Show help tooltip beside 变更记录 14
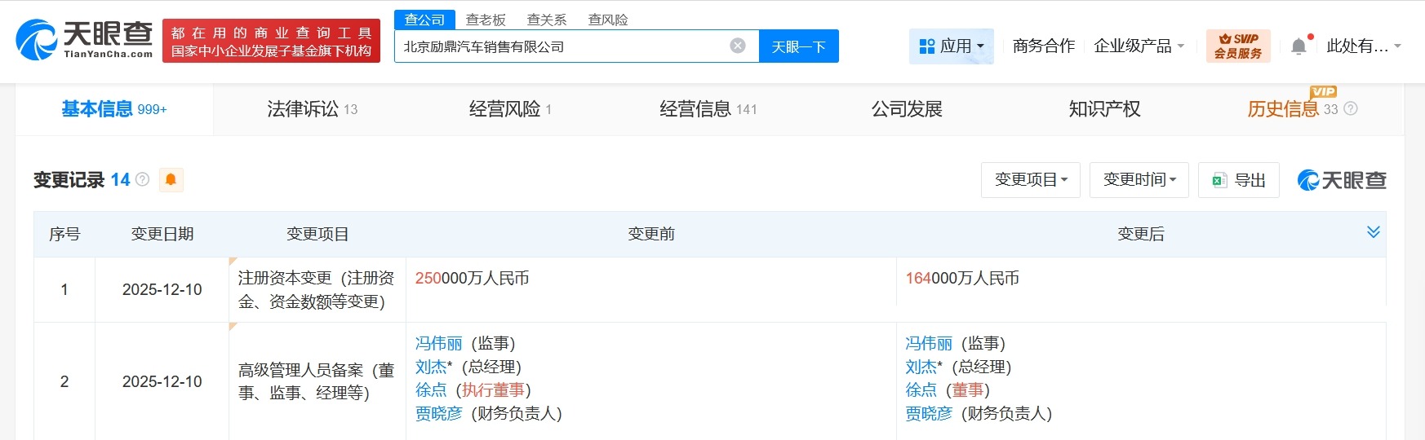 tap(143, 179)
